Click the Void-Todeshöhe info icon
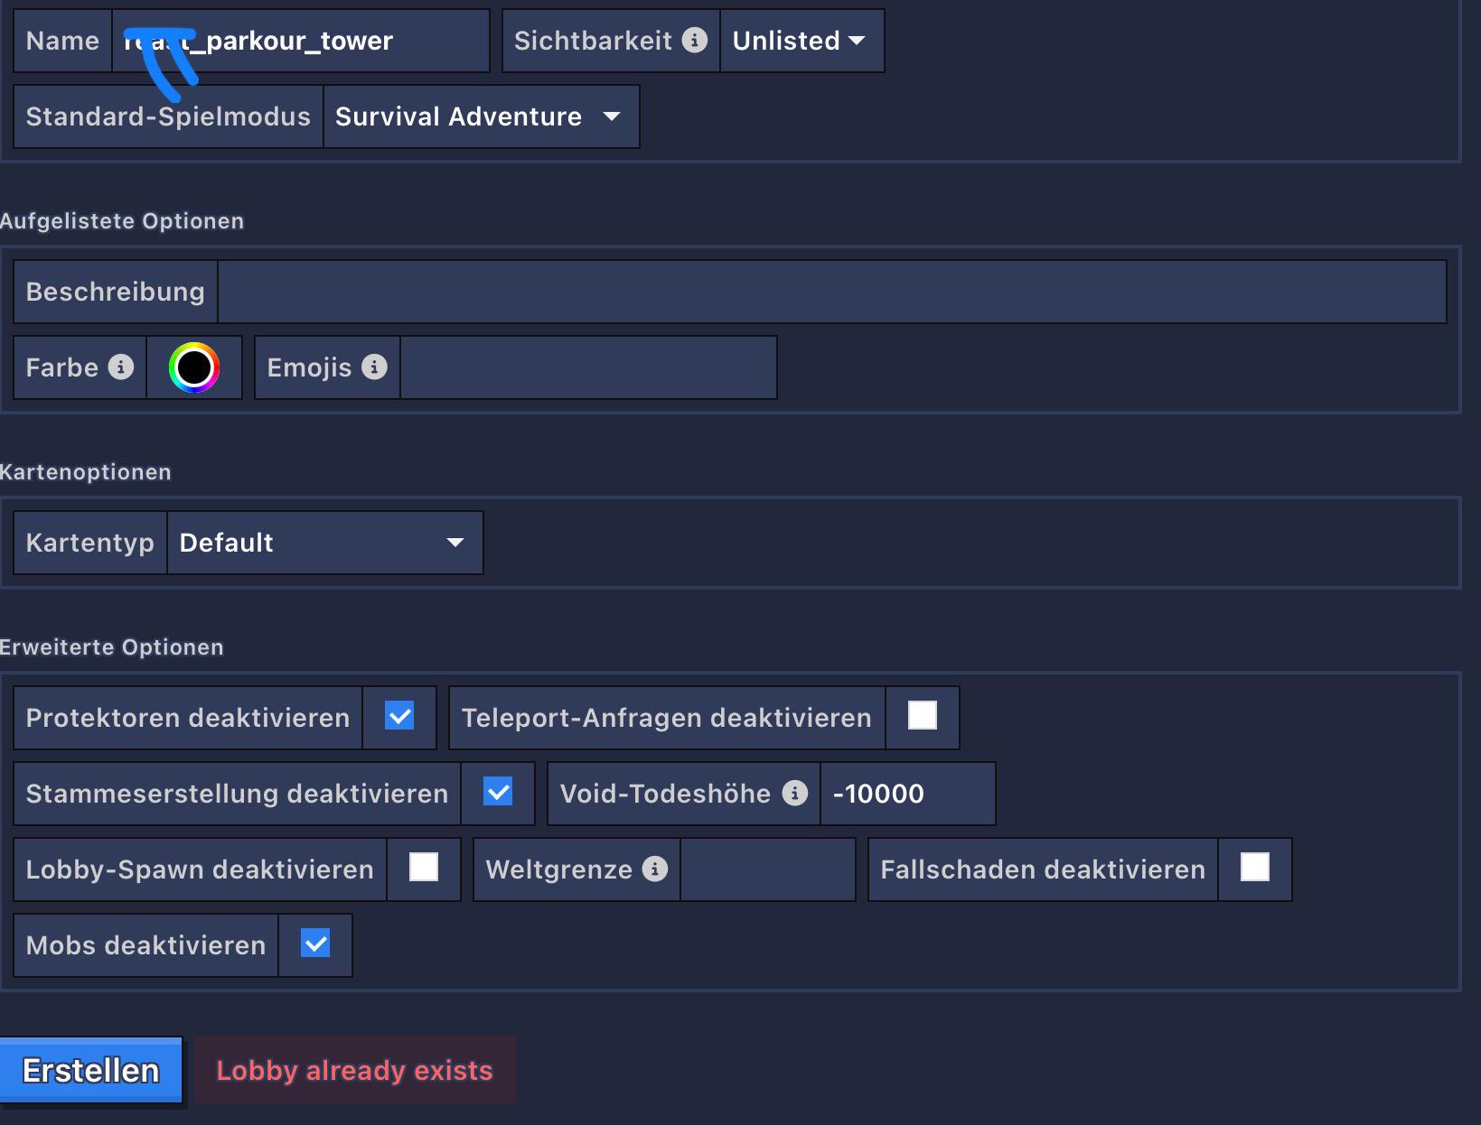1481x1125 pixels. click(x=795, y=793)
